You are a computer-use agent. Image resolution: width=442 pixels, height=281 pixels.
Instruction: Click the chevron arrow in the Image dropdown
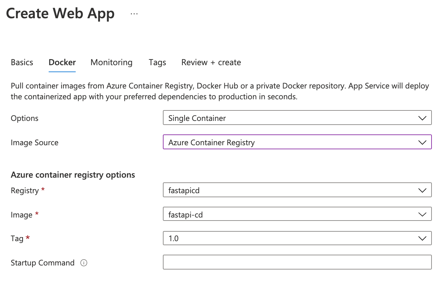click(422, 214)
